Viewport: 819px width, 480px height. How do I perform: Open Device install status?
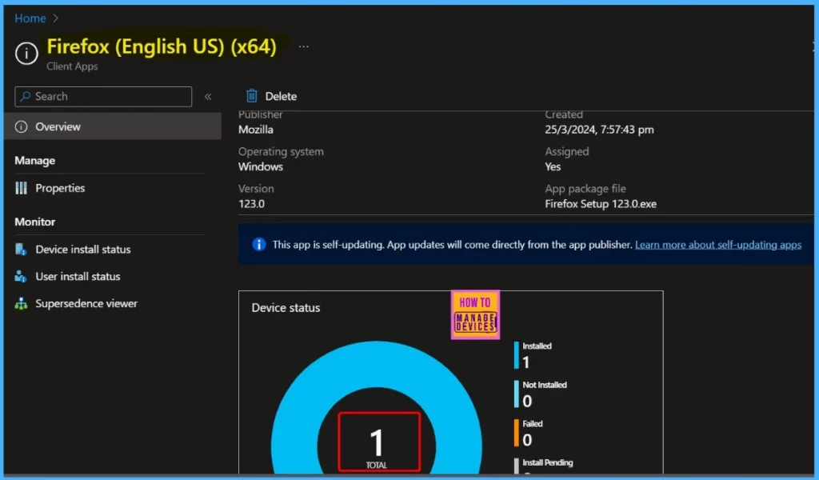(83, 249)
